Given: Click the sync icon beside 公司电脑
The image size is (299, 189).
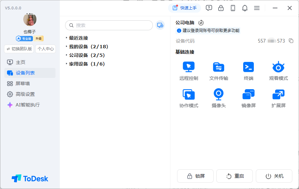Looking at the screenshot, I should pyautogui.click(x=201, y=23).
